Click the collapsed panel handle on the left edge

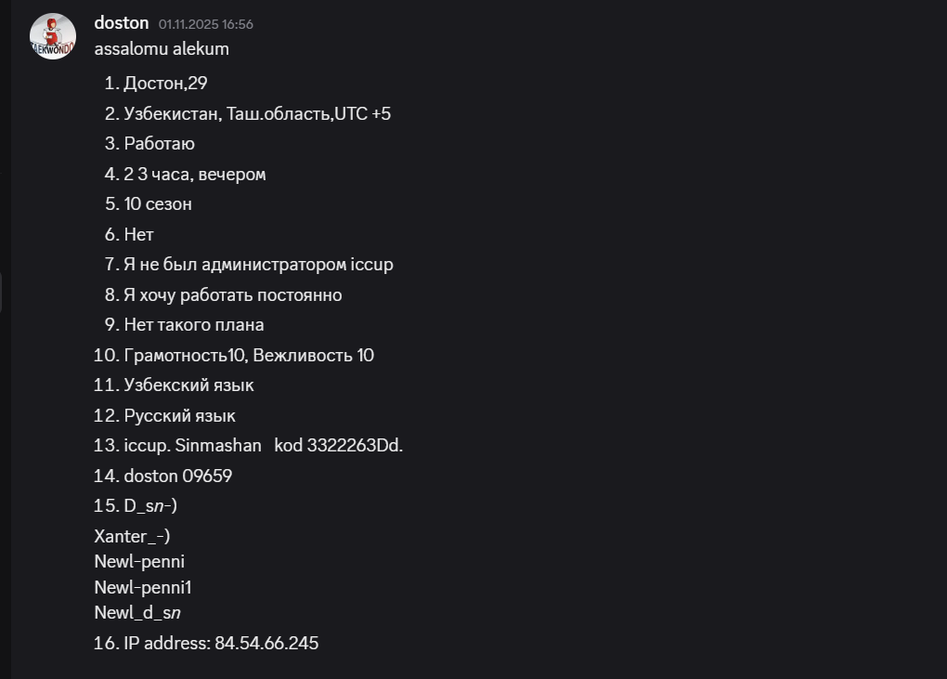pos(2,293)
